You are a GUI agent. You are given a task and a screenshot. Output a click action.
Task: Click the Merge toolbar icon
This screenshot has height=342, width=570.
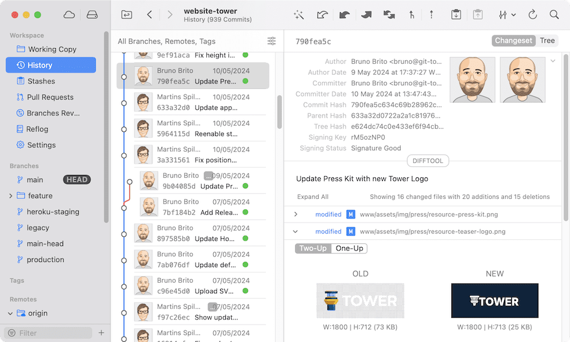click(389, 14)
